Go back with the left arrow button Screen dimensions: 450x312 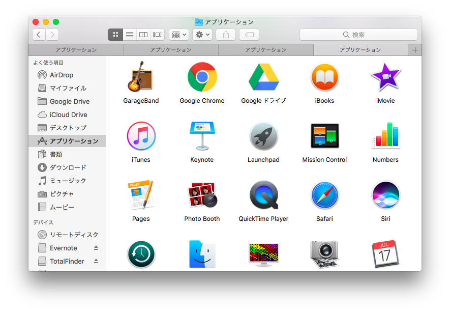click(x=39, y=35)
